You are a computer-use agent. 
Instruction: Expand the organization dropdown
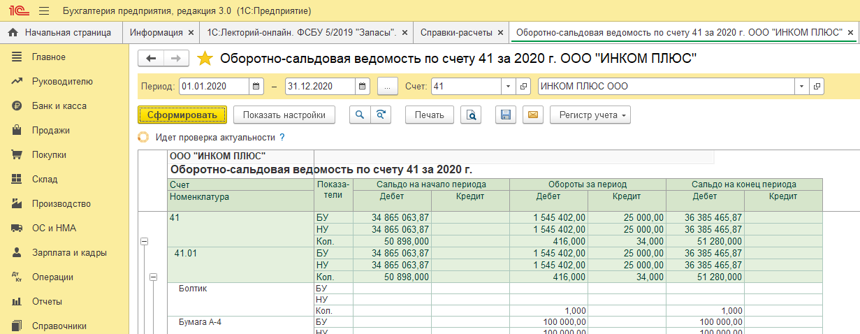pyautogui.click(x=801, y=87)
